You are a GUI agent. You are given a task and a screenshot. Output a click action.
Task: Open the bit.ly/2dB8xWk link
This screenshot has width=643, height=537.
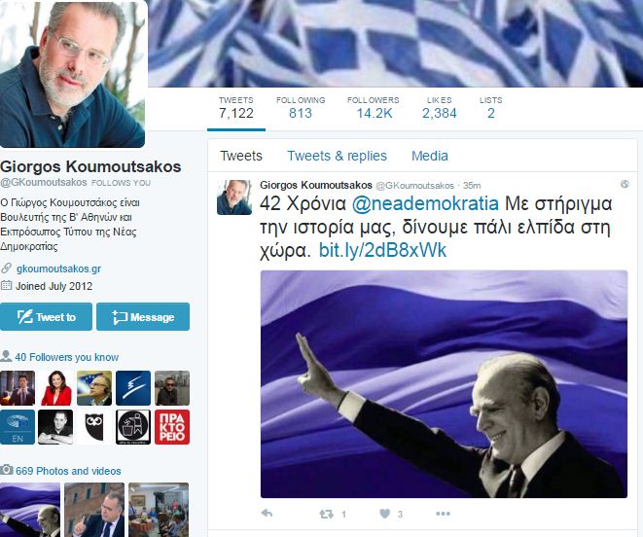[382, 250]
